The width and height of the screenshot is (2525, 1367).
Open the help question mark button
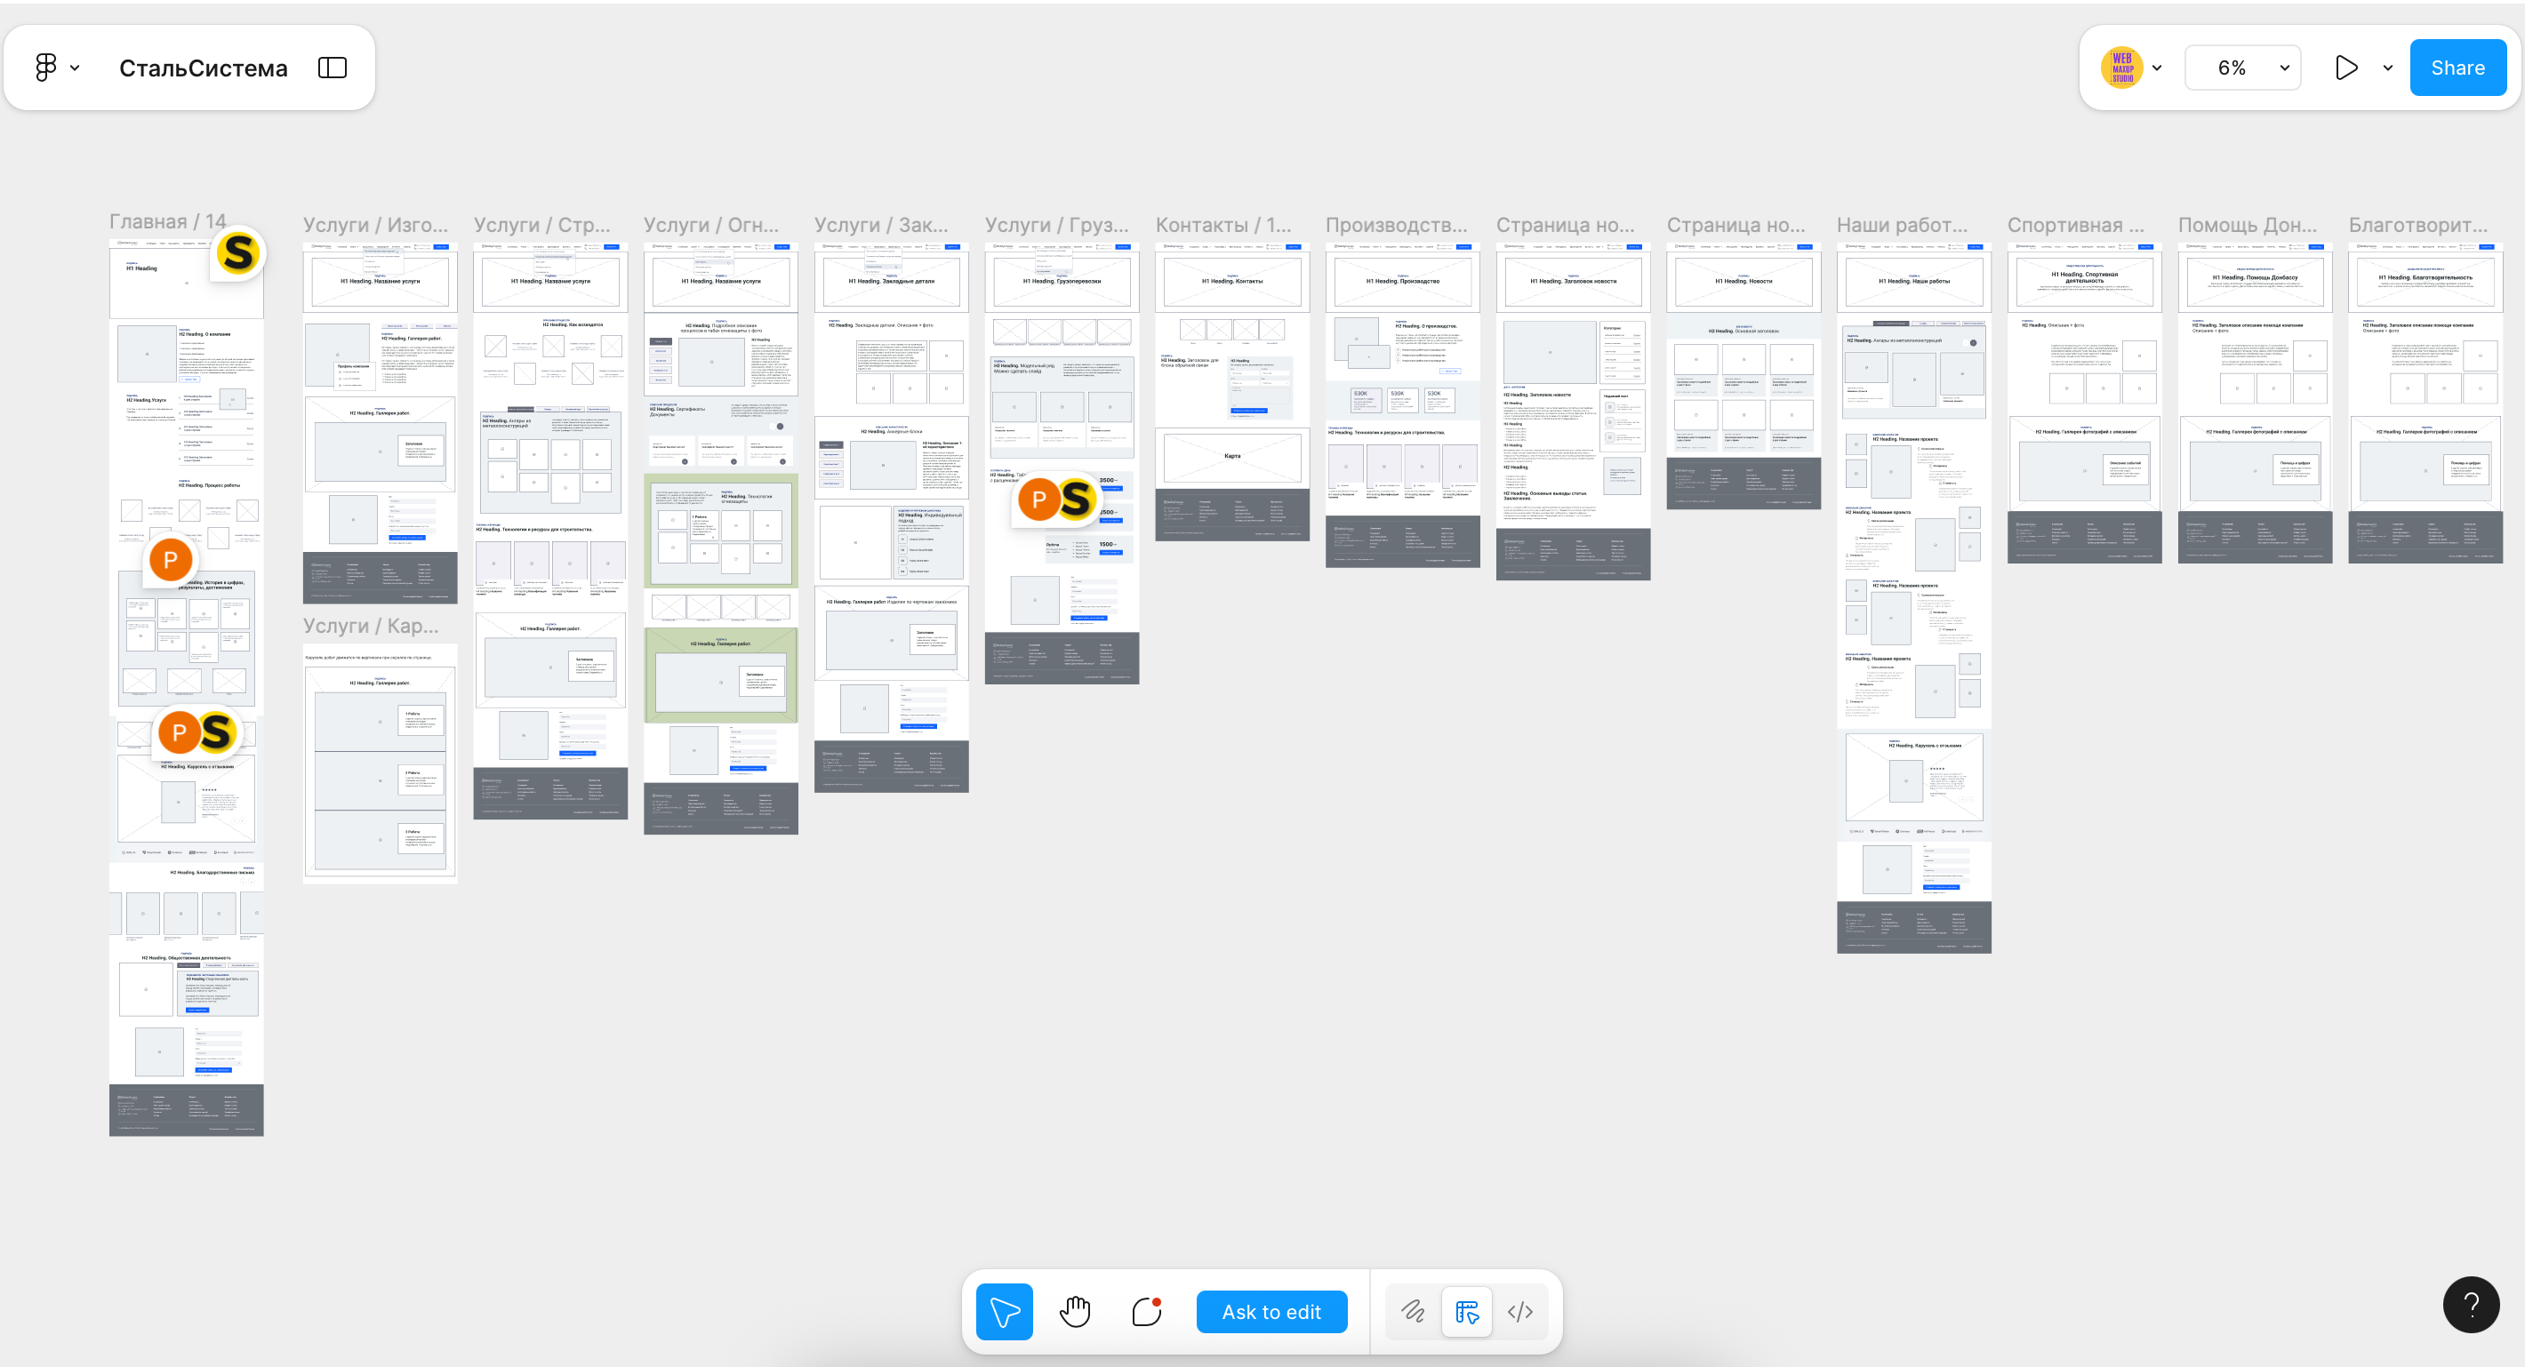2471,1304
